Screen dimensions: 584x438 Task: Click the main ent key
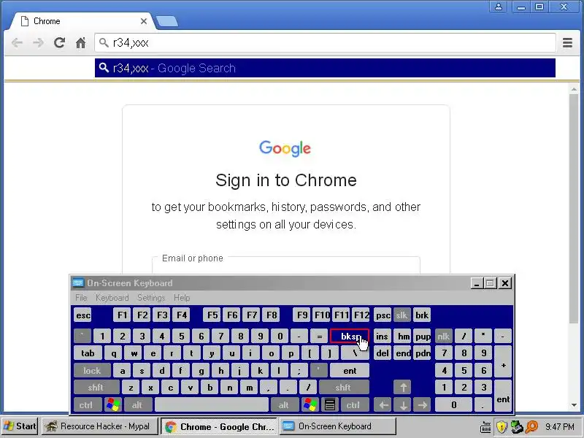point(350,371)
